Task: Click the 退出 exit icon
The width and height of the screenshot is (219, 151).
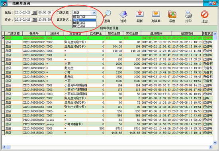Action: (x=205, y=14)
